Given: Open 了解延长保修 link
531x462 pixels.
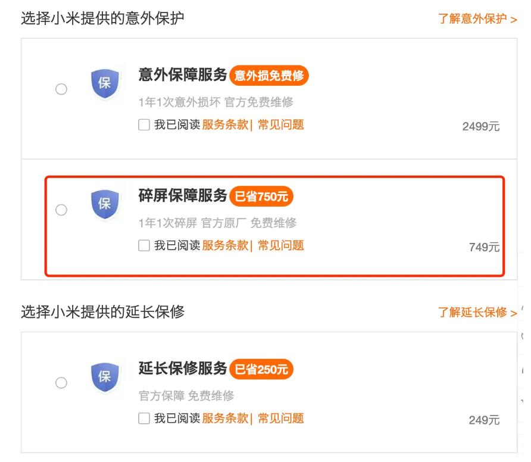Looking at the screenshot, I should (x=477, y=313).
